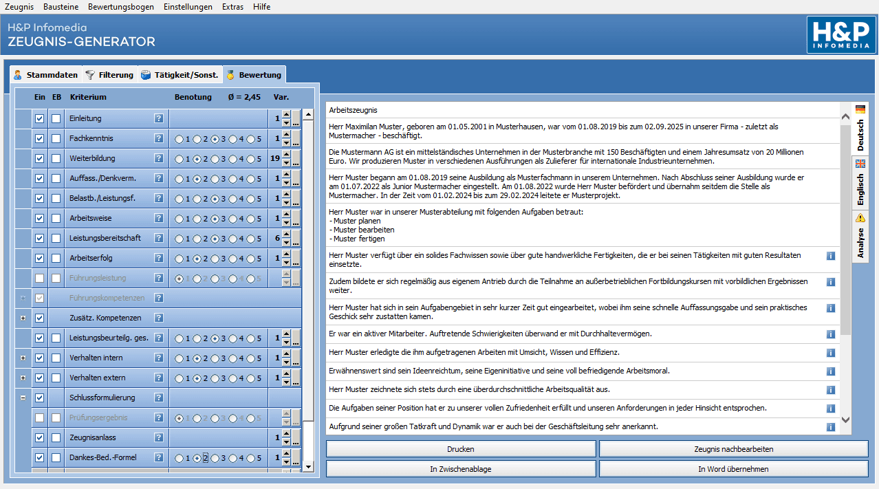The image size is (879, 489).
Task: Open help icon for Weiterbildung criterion
Action: coord(158,158)
